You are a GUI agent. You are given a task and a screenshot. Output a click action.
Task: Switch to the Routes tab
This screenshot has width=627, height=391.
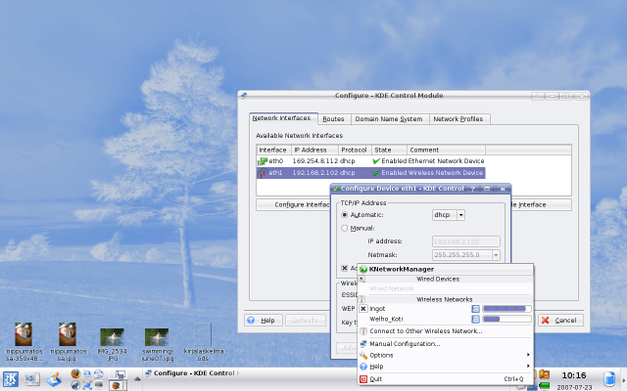pyautogui.click(x=333, y=119)
